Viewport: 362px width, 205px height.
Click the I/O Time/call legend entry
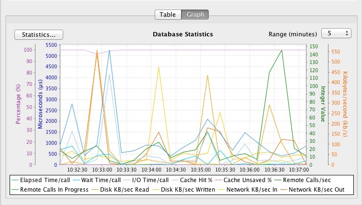click(x=146, y=180)
